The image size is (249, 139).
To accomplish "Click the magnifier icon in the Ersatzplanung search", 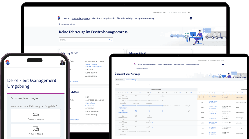I will pyautogui.click(x=111, y=39).
